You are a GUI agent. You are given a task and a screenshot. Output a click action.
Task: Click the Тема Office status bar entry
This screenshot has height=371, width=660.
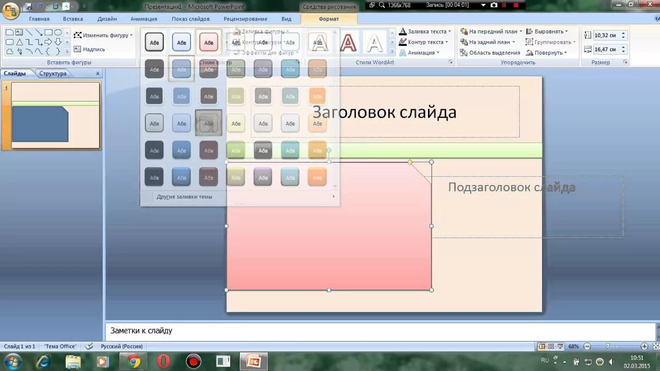click(60, 346)
